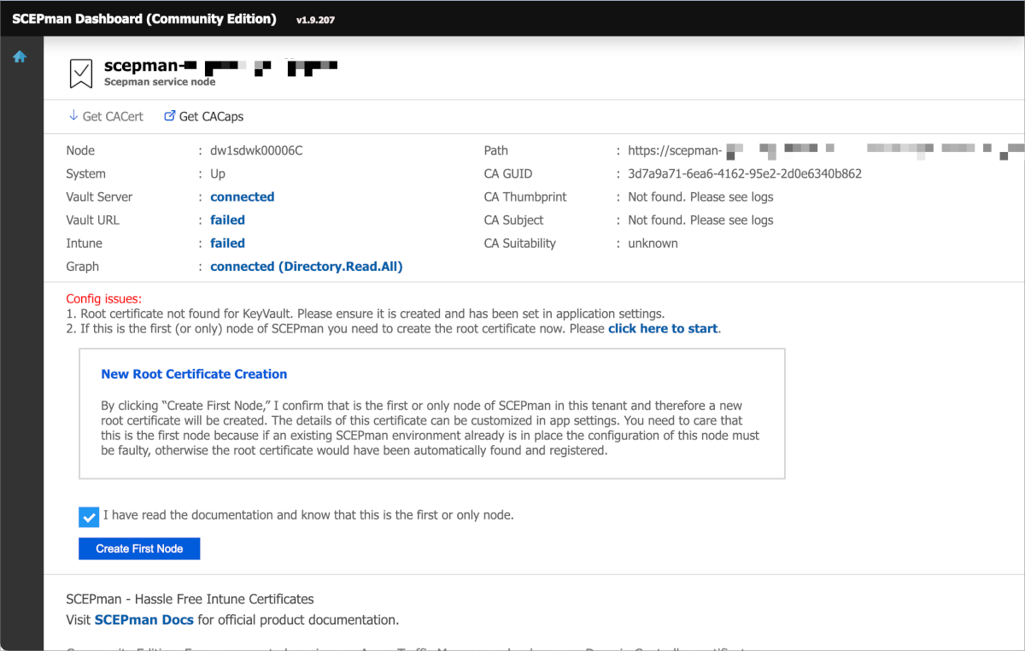Screen dimensions: 1025x651
Task: Click the 'Graph' field label
Action: pos(83,267)
